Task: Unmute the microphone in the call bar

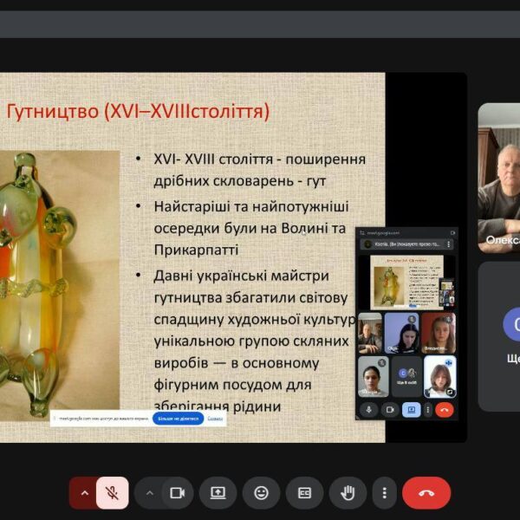Action: click(112, 492)
